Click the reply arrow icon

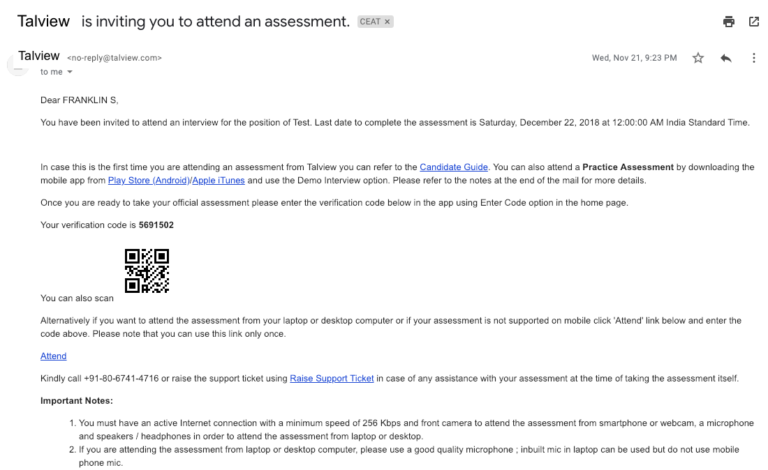point(726,58)
